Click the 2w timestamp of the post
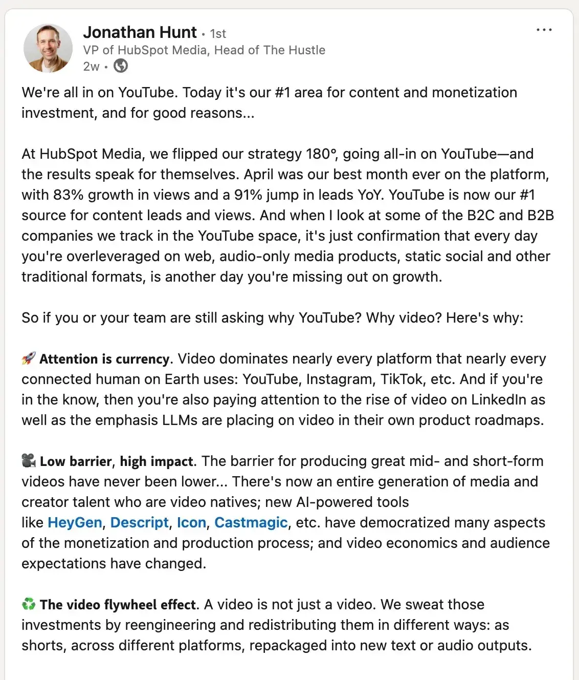The image size is (579, 680). [91, 67]
